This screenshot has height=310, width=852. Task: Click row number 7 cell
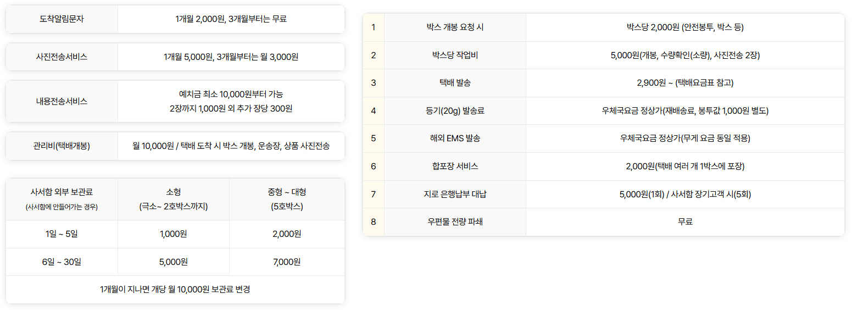click(x=374, y=194)
